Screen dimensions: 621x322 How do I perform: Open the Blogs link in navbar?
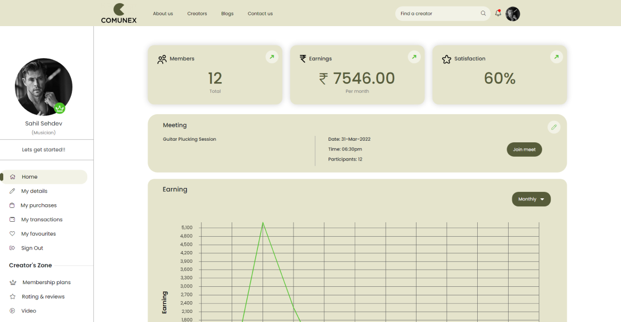point(227,13)
